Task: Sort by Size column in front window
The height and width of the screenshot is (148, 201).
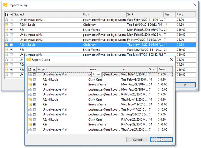Action: tap(153, 69)
